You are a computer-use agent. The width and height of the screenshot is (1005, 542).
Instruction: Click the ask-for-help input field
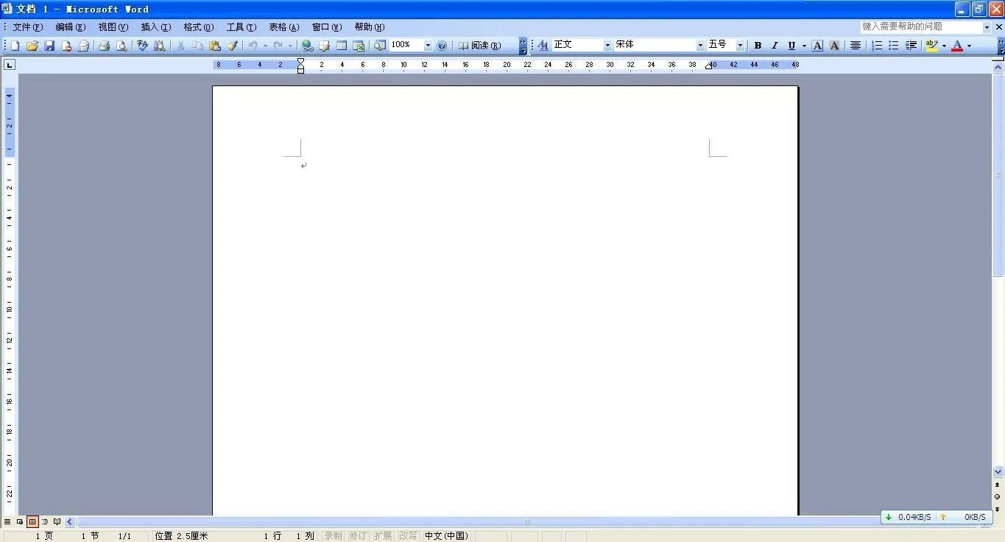920,26
